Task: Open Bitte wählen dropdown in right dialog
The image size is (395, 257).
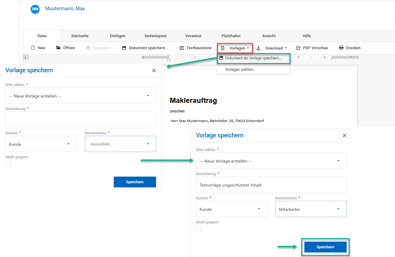Action: click(271, 161)
